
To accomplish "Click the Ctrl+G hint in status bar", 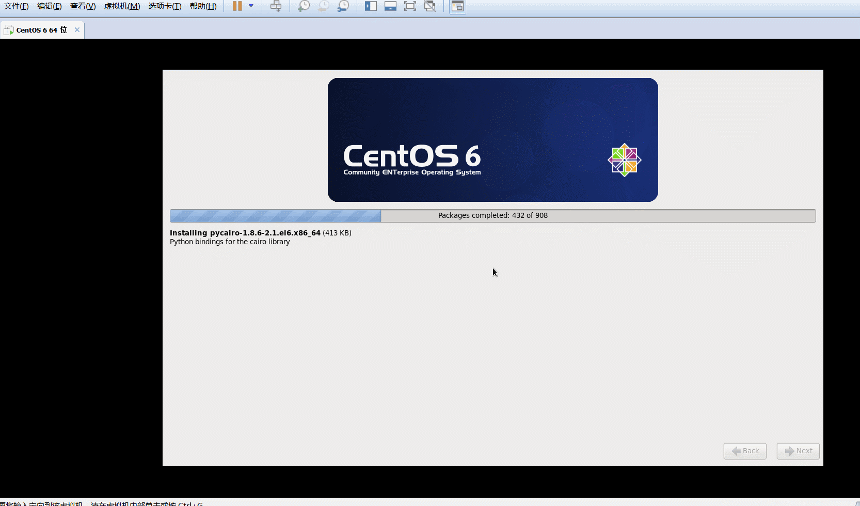I will click(x=190, y=504).
